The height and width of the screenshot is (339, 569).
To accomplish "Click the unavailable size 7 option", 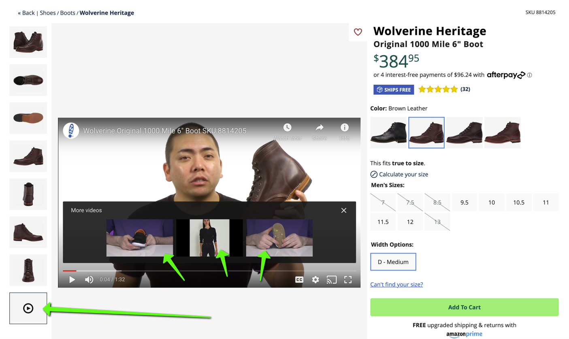I will pos(383,202).
